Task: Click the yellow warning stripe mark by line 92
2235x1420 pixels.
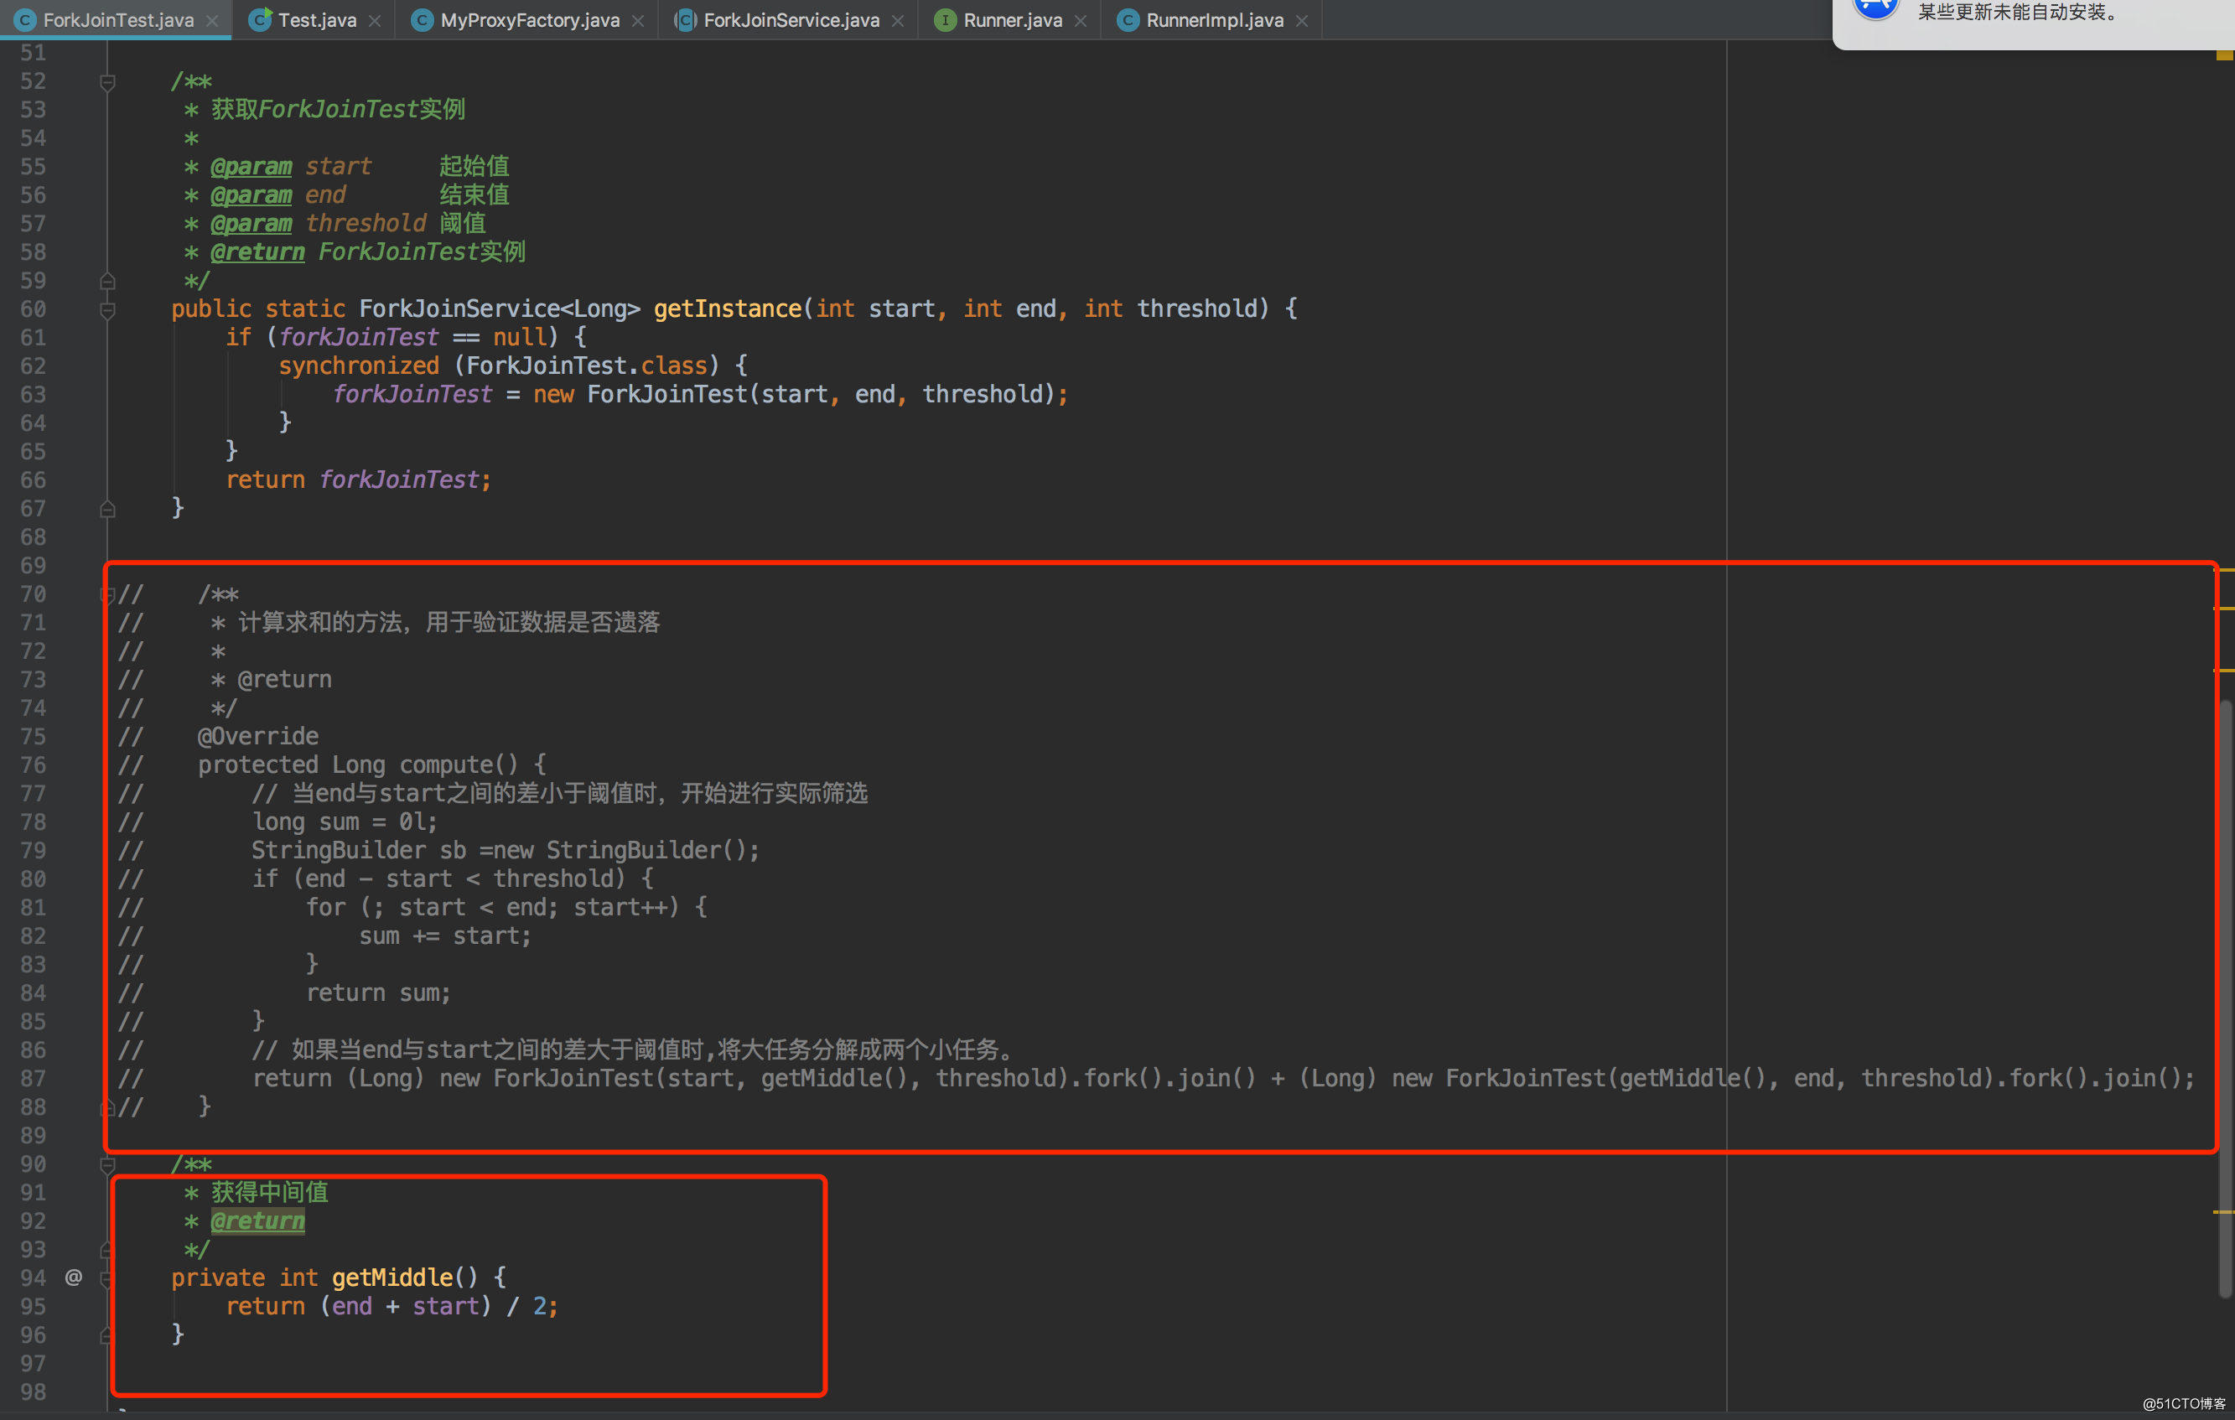Action: [2224, 1212]
